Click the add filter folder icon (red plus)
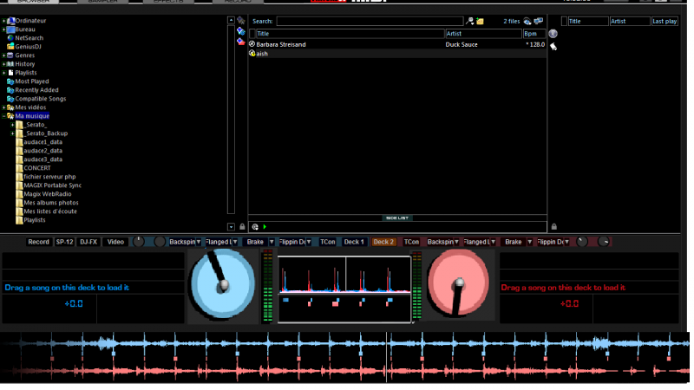 click(240, 41)
